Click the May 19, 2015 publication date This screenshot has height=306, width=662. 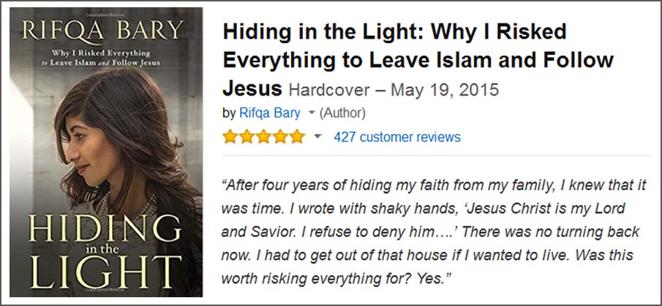[445, 91]
